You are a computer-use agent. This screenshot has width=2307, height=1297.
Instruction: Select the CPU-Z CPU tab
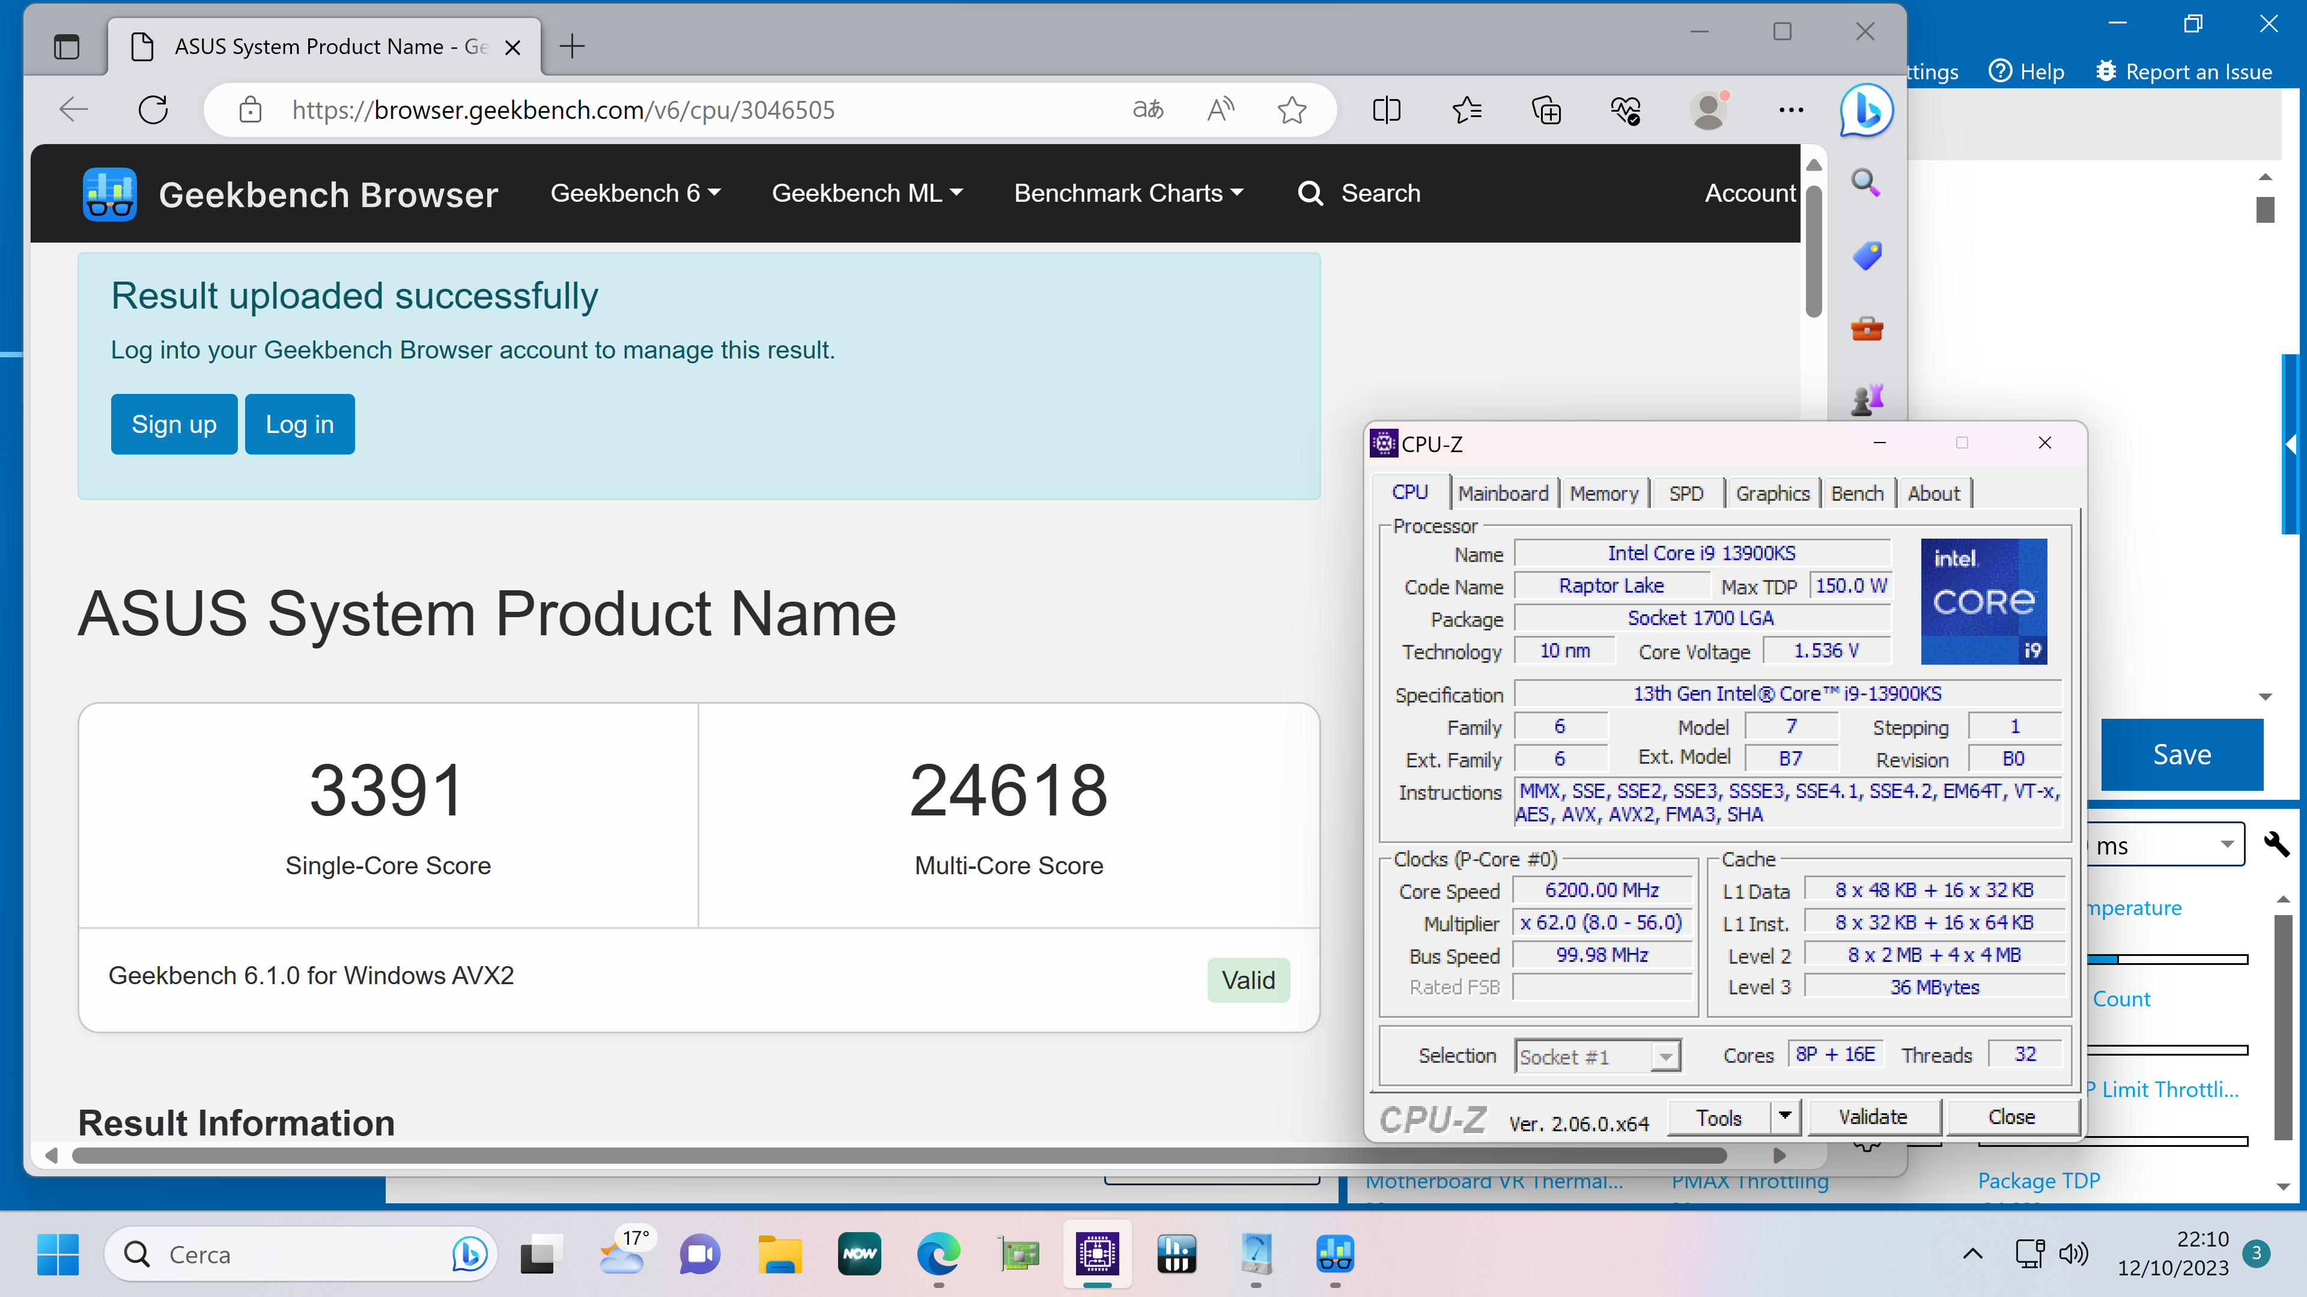1409,491
